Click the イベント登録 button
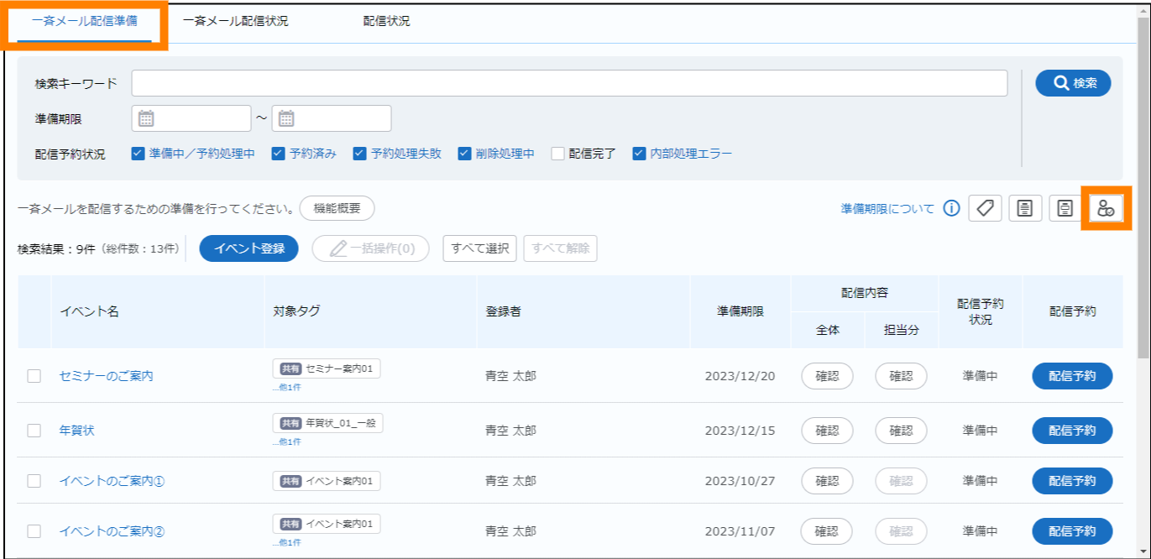The width and height of the screenshot is (1151, 559). tap(249, 248)
